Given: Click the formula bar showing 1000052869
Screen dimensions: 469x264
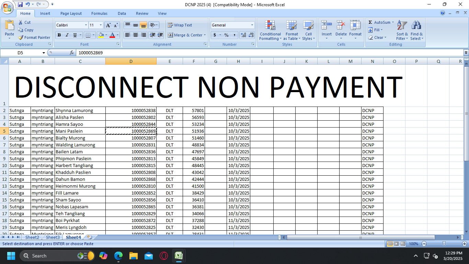Looking at the screenshot, I should point(269,53).
